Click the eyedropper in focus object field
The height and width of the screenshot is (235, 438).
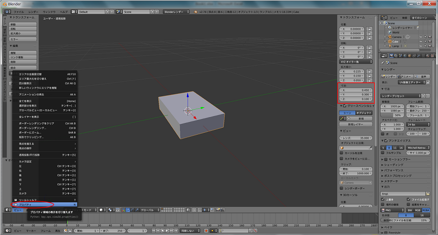pos(369,147)
